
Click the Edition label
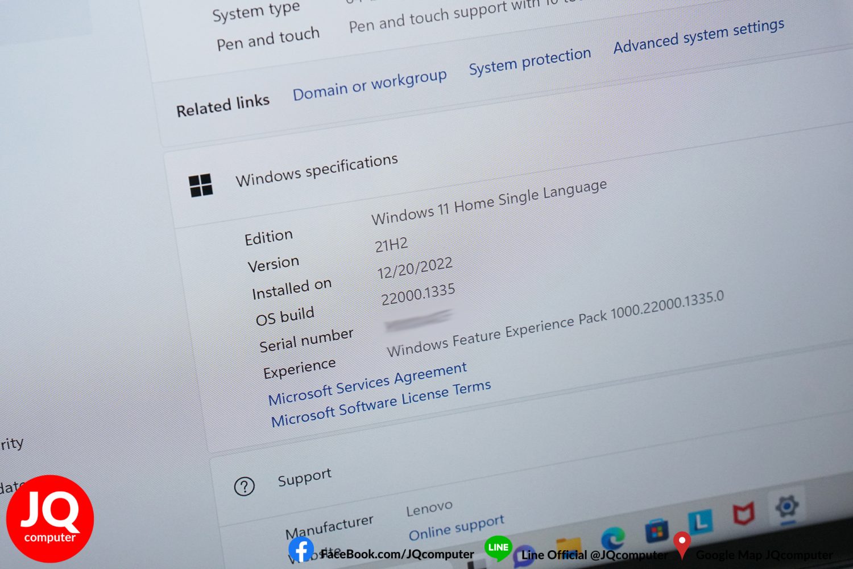[269, 237]
